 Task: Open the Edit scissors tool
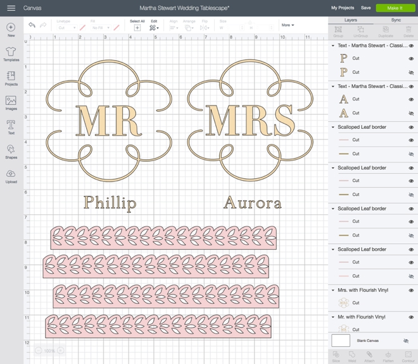154,28
